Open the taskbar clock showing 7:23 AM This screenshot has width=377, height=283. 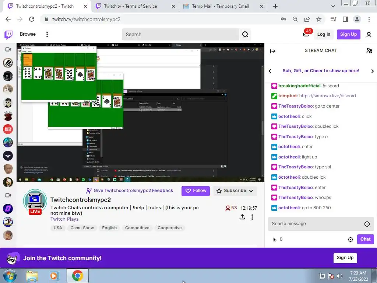point(358,276)
